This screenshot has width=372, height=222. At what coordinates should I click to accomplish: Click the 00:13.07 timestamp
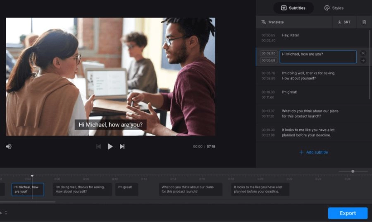(x=268, y=111)
